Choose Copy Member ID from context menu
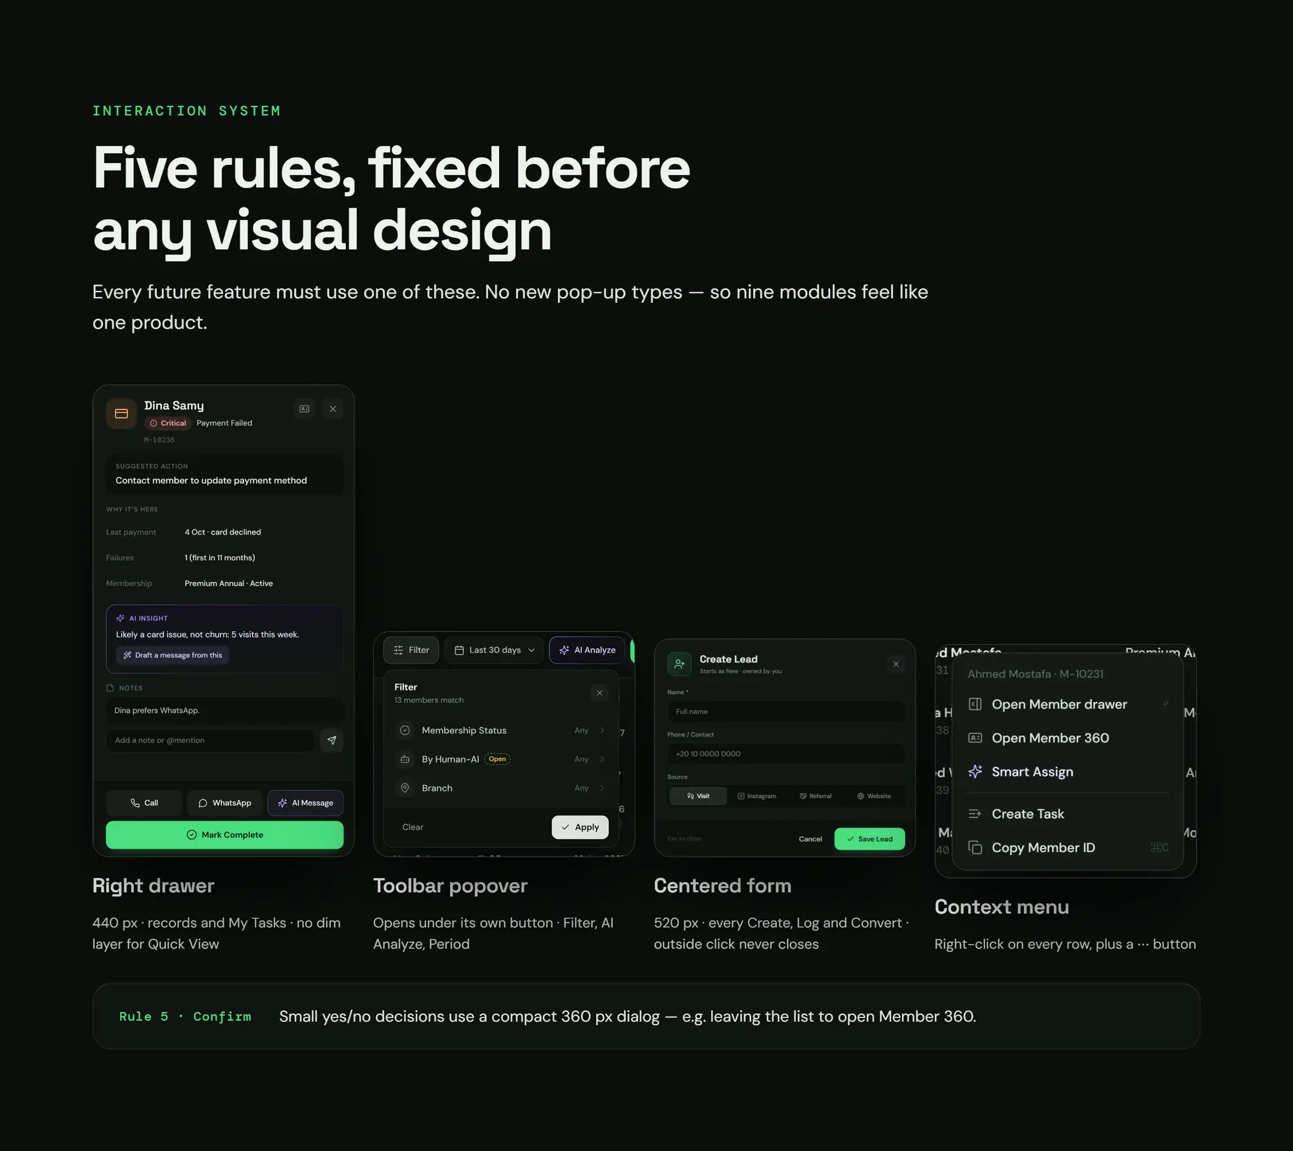This screenshot has height=1151, width=1293. pos(1067,848)
